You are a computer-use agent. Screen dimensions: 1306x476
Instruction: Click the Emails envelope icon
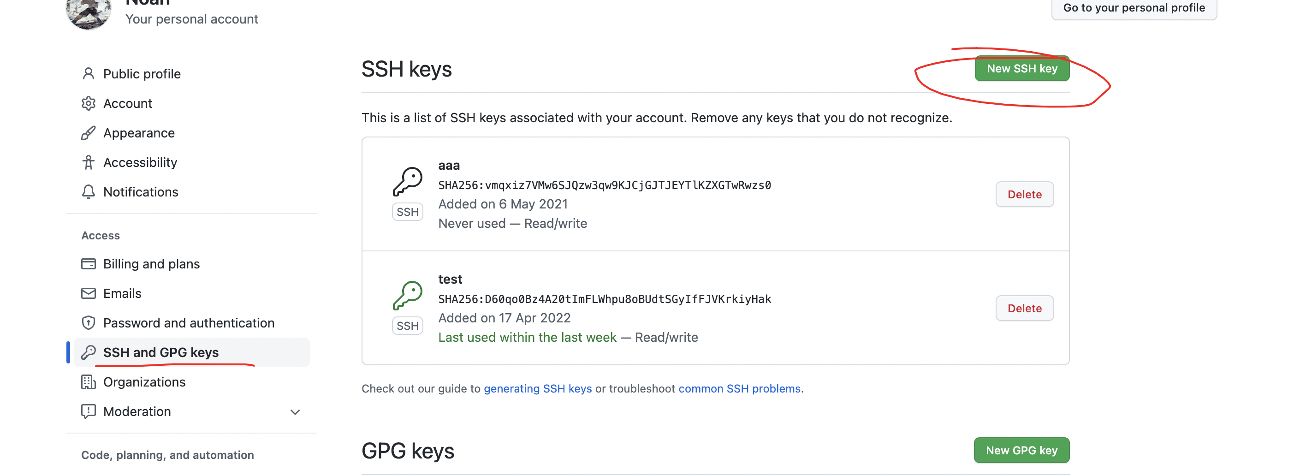[88, 293]
